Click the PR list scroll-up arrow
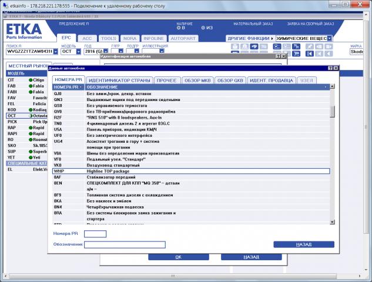The width and height of the screenshot is (372, 282). coord(333,86)
